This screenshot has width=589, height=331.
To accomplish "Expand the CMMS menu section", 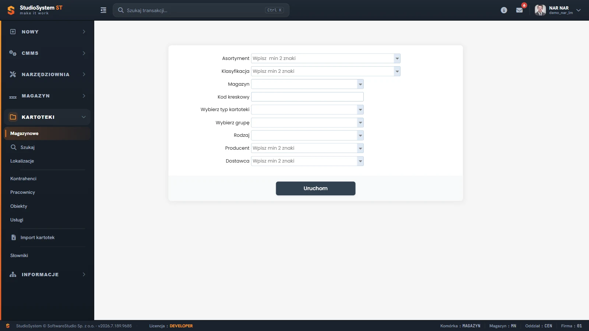I will [x=84, y=53].
